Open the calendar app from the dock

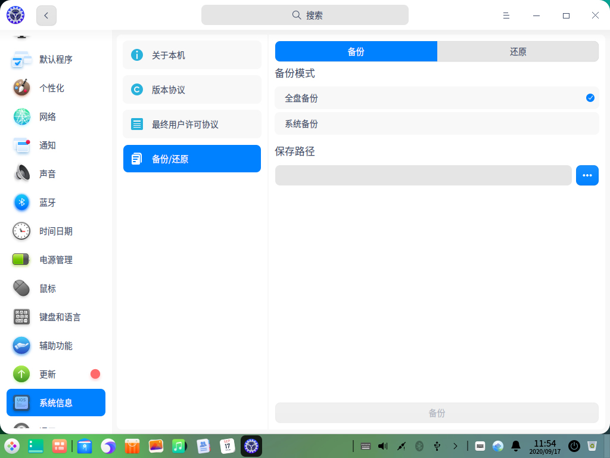tap(227, 445)
